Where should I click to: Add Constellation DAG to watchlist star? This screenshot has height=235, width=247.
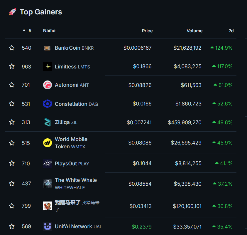click(12, 104)
